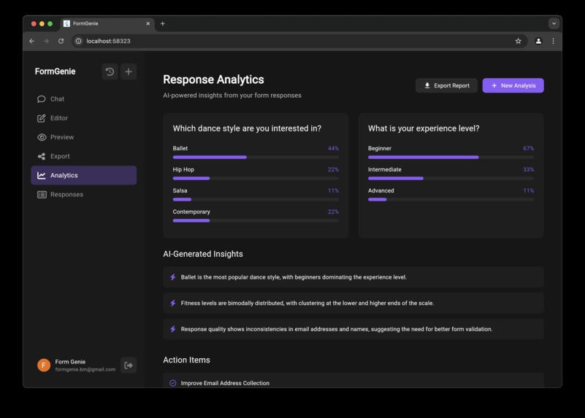Screen dimensions: 585x418
Task: Click lightning icon on Response quality insight
Action: click(173, 329)
